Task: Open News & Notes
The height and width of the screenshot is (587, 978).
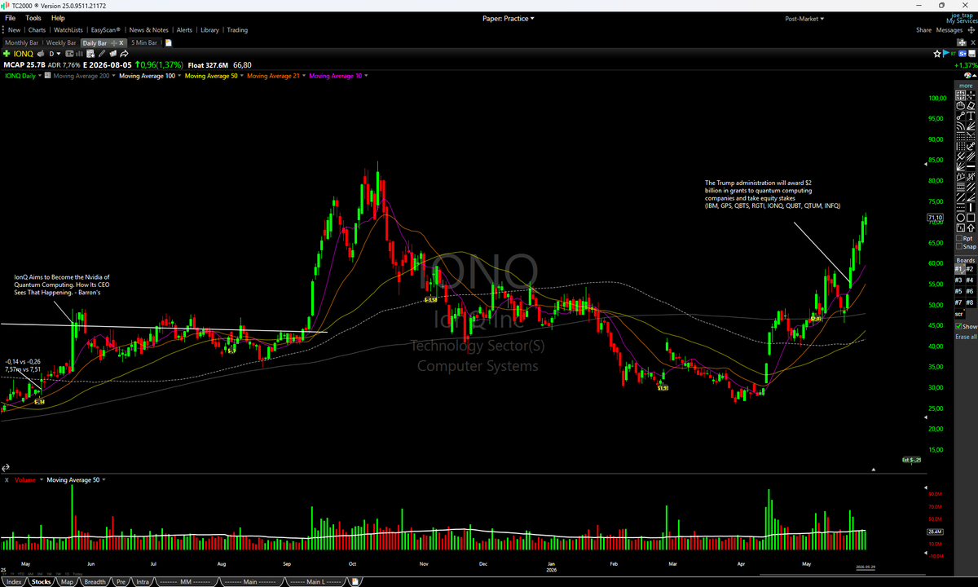Action: [150, 30]
